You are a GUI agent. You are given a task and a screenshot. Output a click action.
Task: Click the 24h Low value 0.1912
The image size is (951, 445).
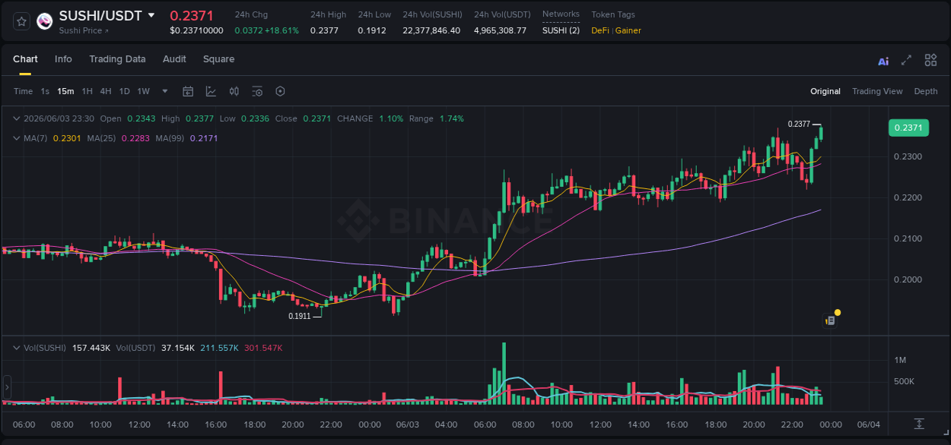click(x=372, y=30)
